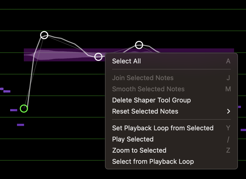This screenshot has height=179, width=246.
Task: Click the green shaper control point
Action: (24, 109)
